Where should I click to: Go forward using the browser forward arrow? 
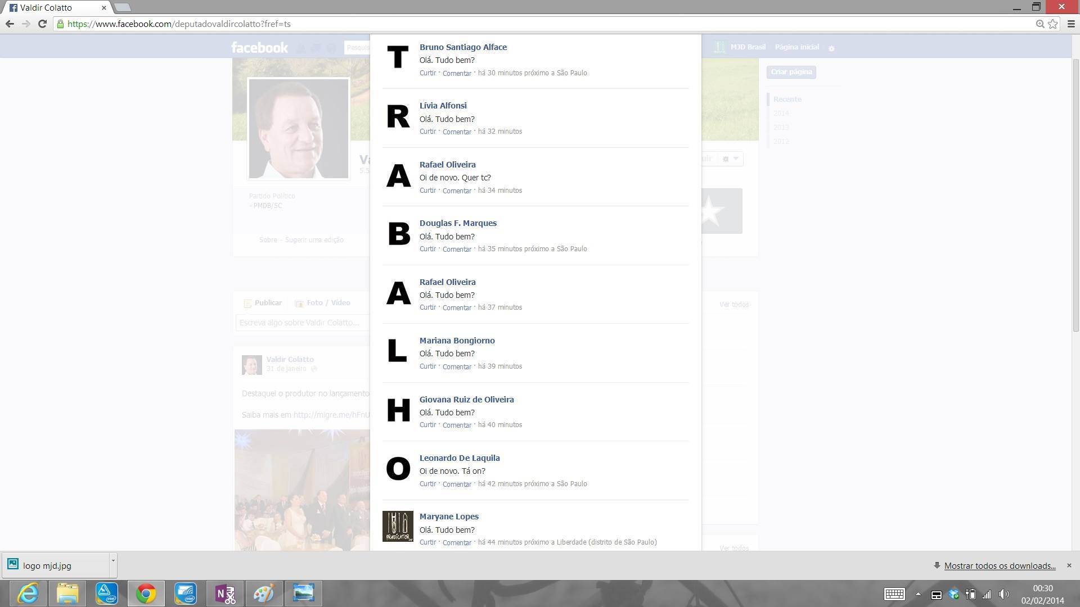[26, 24]
